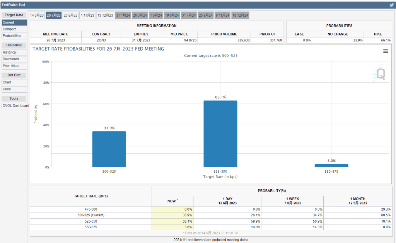Click the Twitter bird icon
This screenshot has height=243, width=396.
pos(391,5)
